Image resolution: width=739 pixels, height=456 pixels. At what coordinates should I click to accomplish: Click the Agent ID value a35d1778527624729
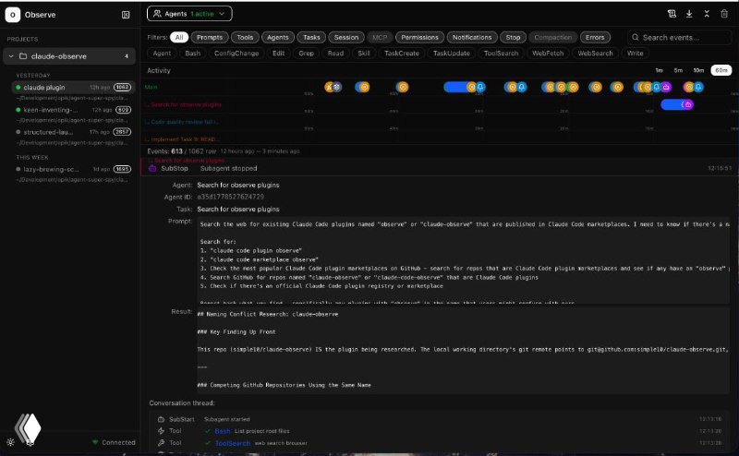[230, 197]
